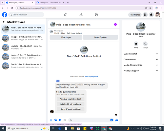Screen dimensions: 164x131
Task: Send quick reply 'Sorry, it's not available.'
Action: tap(71, 109)
